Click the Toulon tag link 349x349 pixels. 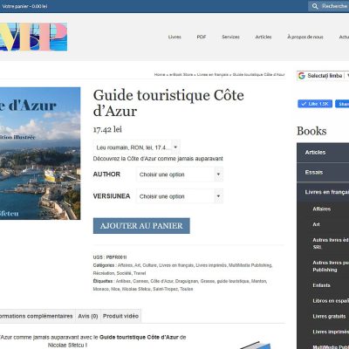pyautogui.click(x=187, y=289)
